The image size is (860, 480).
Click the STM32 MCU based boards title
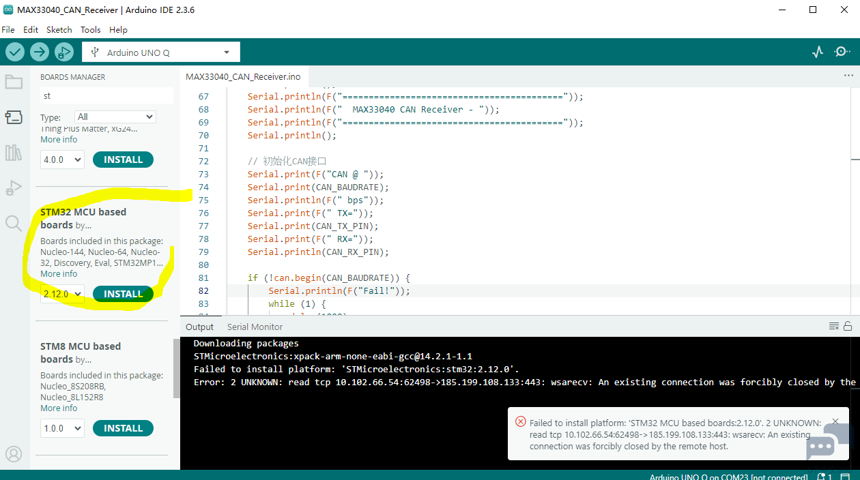(83, 218)
